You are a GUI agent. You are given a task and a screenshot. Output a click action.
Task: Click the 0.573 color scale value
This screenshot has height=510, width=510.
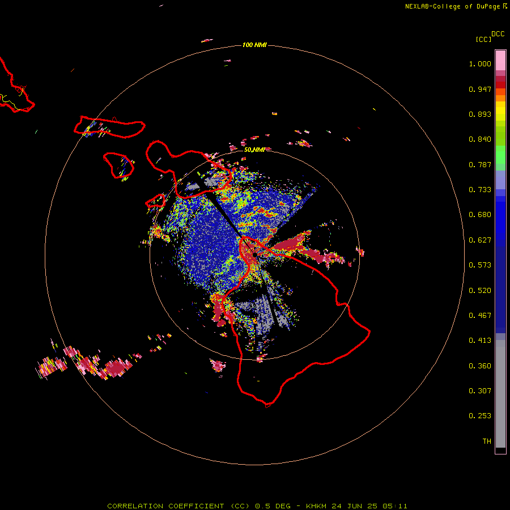point(480,265)
